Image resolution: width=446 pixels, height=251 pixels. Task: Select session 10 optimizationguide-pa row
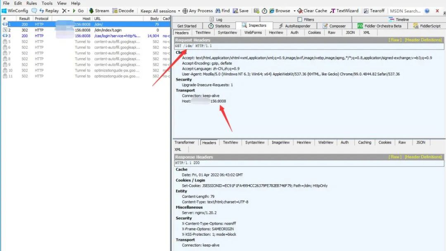pos(85,70)
